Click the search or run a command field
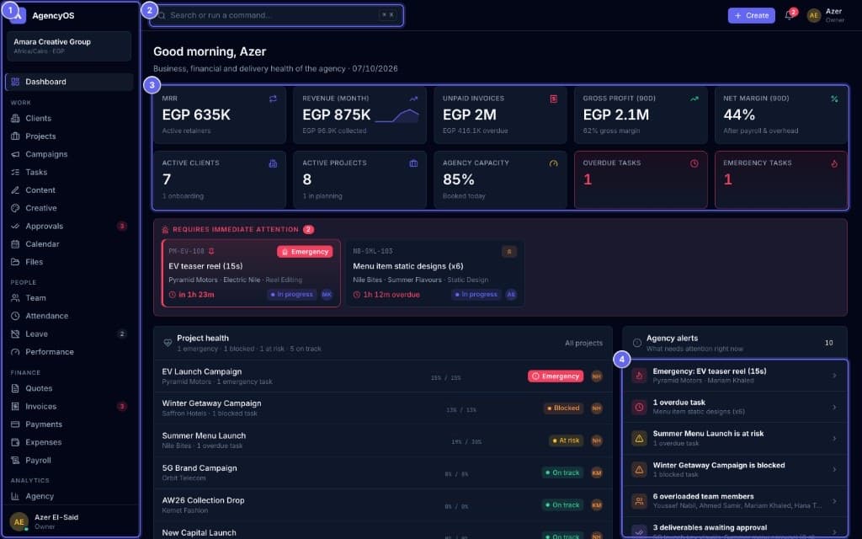862x539 pixels. [x=276, y=15]
